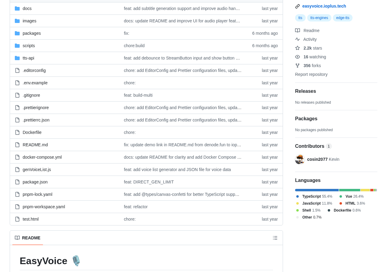Open the easyvoice.ioplus.tech website link
This screenshot has width=387, height=272.
tap(324, 6)
